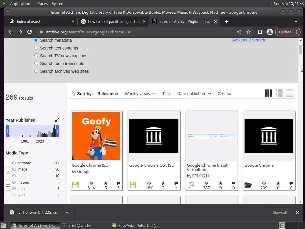305x229 pixels.
Task: Switch to compact list view
Action: pos(290,93)
